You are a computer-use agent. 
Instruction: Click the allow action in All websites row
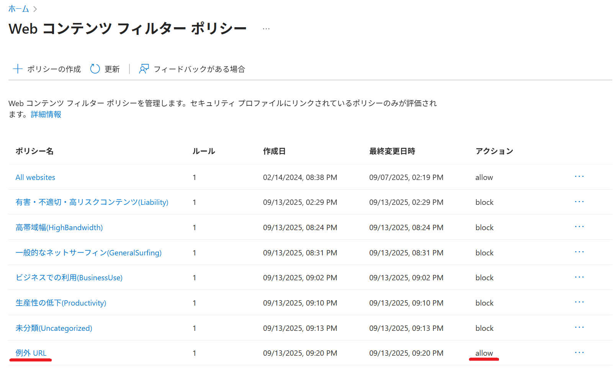(x=484, y=177)
